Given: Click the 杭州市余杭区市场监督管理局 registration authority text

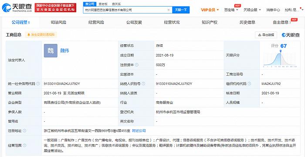Looking at the screenshot, I should pos(178,112).
